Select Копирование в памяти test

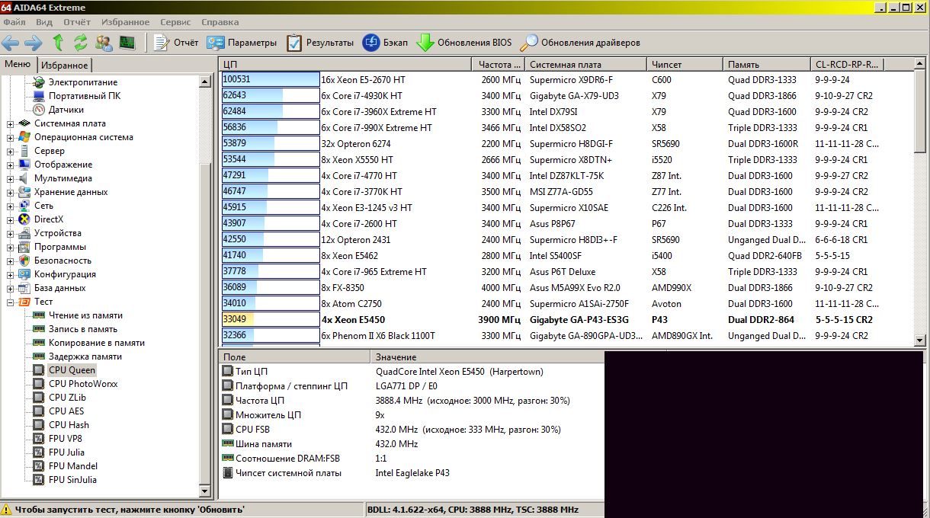(89, 343)
